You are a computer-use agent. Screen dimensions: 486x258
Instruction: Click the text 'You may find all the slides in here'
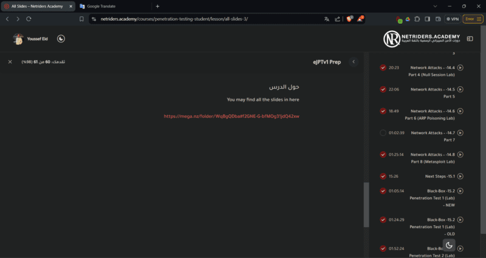[x=263, y=100]
